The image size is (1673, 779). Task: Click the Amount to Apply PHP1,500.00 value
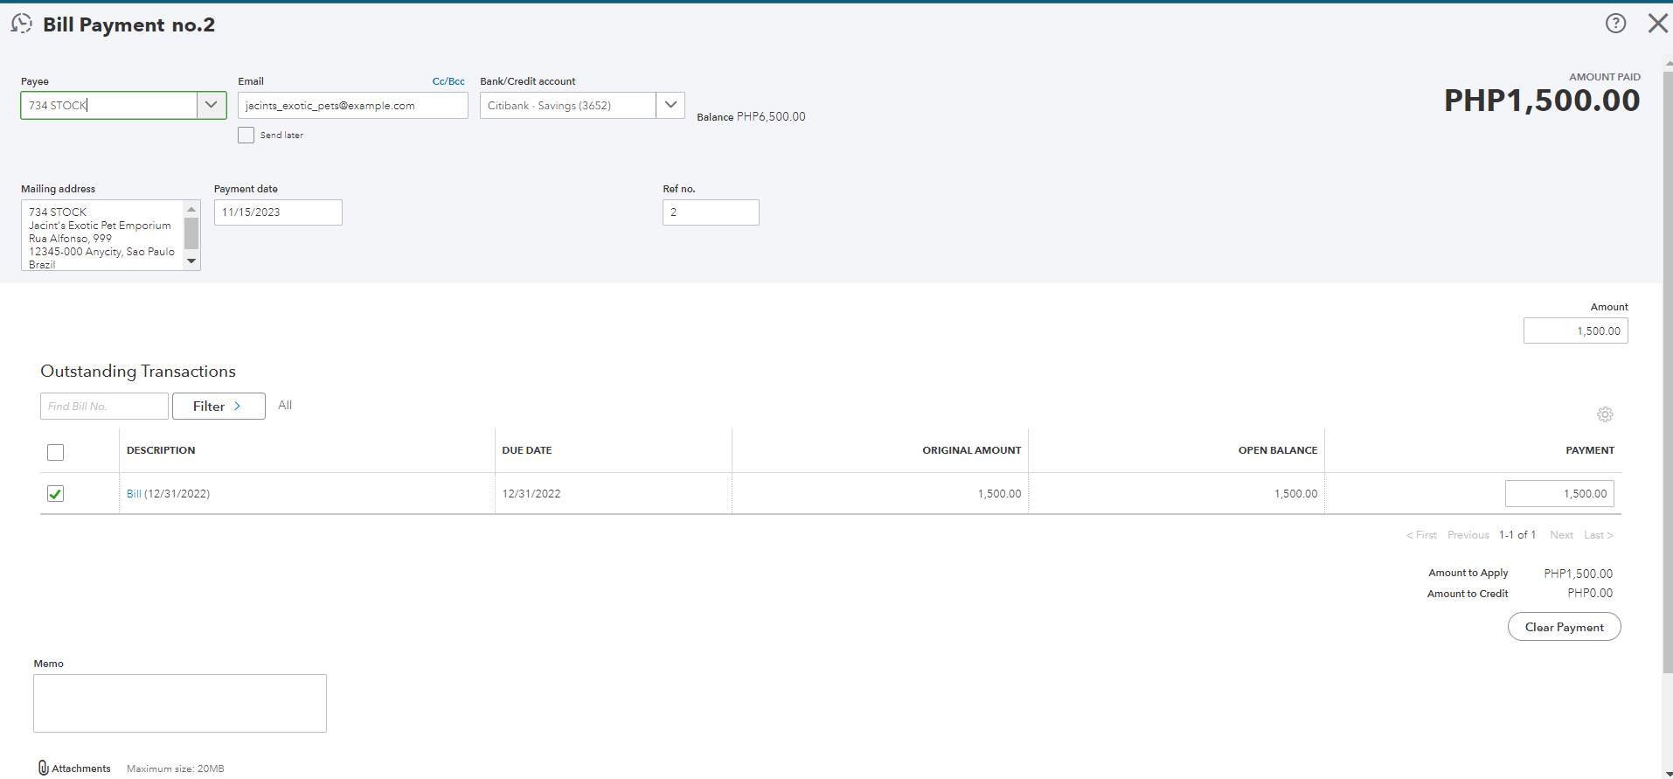pos(1579,574)
